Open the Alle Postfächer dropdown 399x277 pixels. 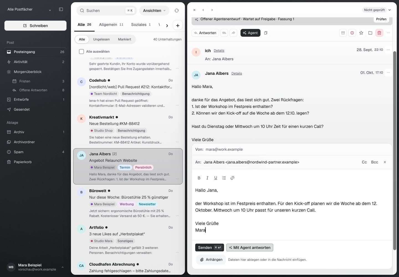[29, 9]
